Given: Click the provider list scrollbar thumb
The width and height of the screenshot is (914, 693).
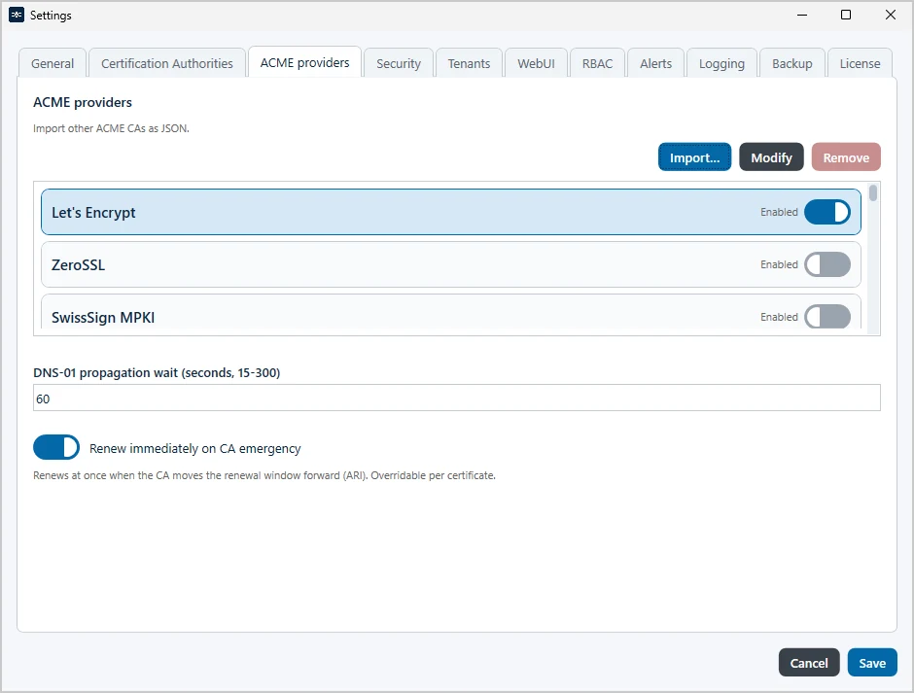Looking at the screenshot, I should (872, 192).
